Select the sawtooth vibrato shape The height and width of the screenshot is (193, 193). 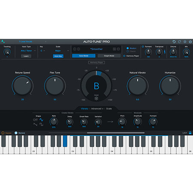[x=35, y=124]
